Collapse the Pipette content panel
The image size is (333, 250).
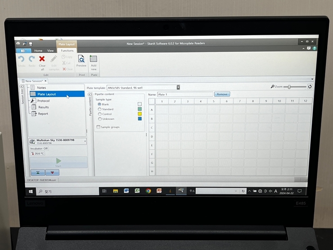(90, 94)
